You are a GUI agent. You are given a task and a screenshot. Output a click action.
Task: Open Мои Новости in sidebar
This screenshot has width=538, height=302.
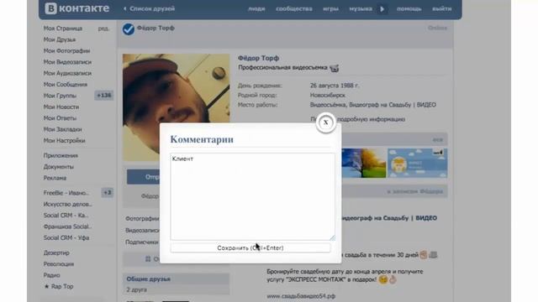61,107
